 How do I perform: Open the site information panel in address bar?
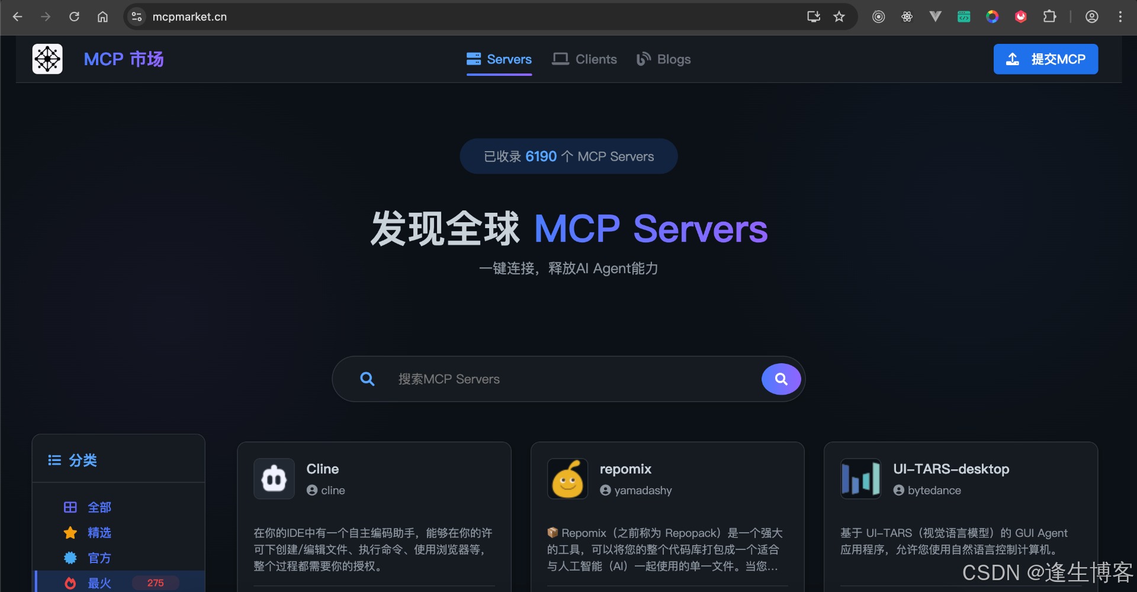pyautogui.click(x=136, y=17)
